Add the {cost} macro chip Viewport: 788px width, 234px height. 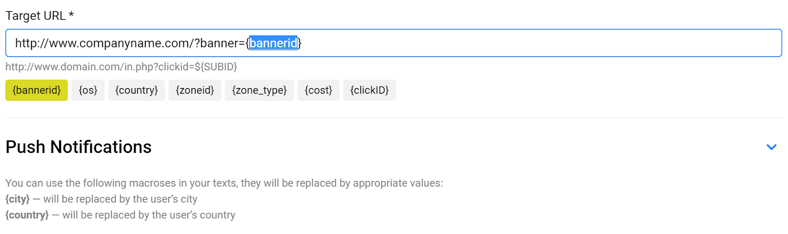[x=318, y=90]
